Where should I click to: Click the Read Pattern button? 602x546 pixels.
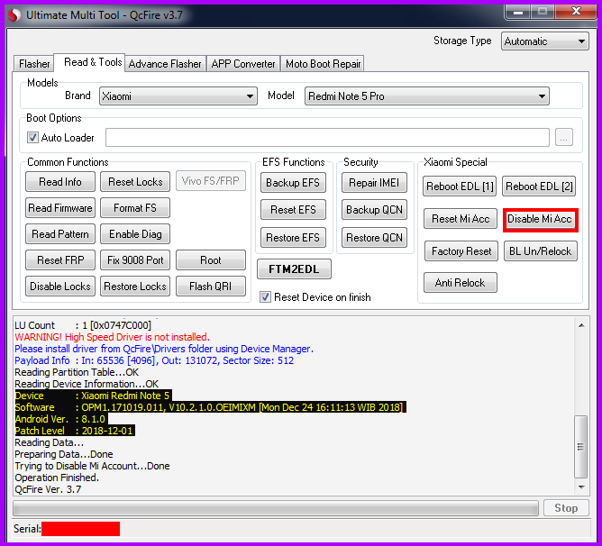pos(60,234)
